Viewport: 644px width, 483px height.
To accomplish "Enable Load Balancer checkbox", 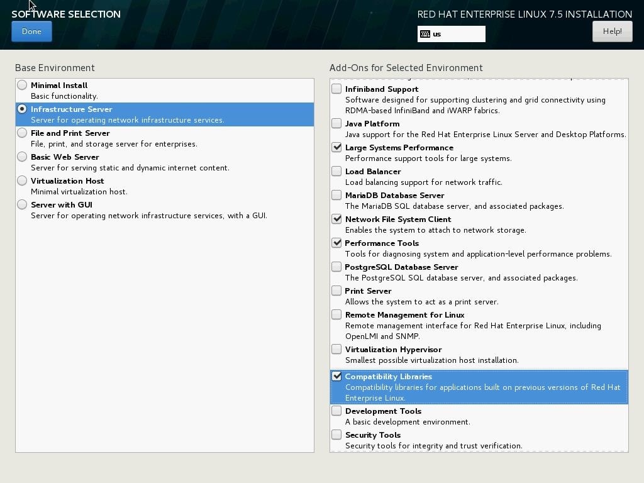I will [336, 171].
